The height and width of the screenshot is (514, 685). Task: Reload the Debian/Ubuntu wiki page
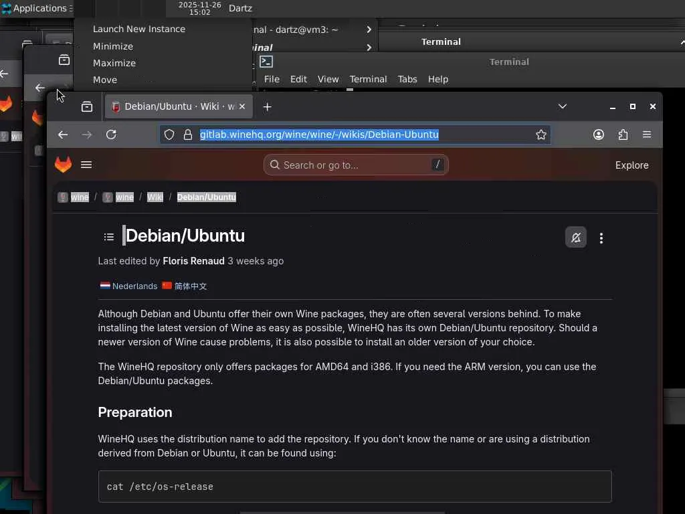pos(111,135)
